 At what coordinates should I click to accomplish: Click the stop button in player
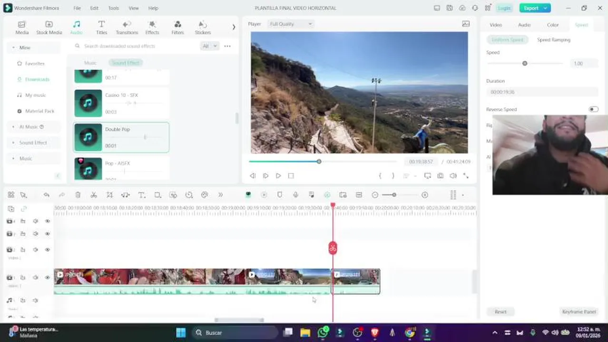pos(291,176)
